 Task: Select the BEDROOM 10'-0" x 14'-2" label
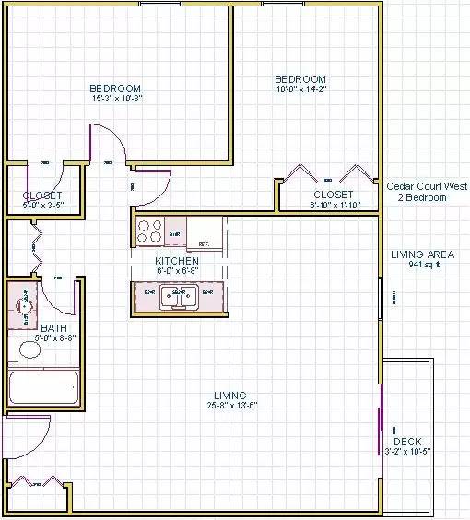click(x=301, y=84)
